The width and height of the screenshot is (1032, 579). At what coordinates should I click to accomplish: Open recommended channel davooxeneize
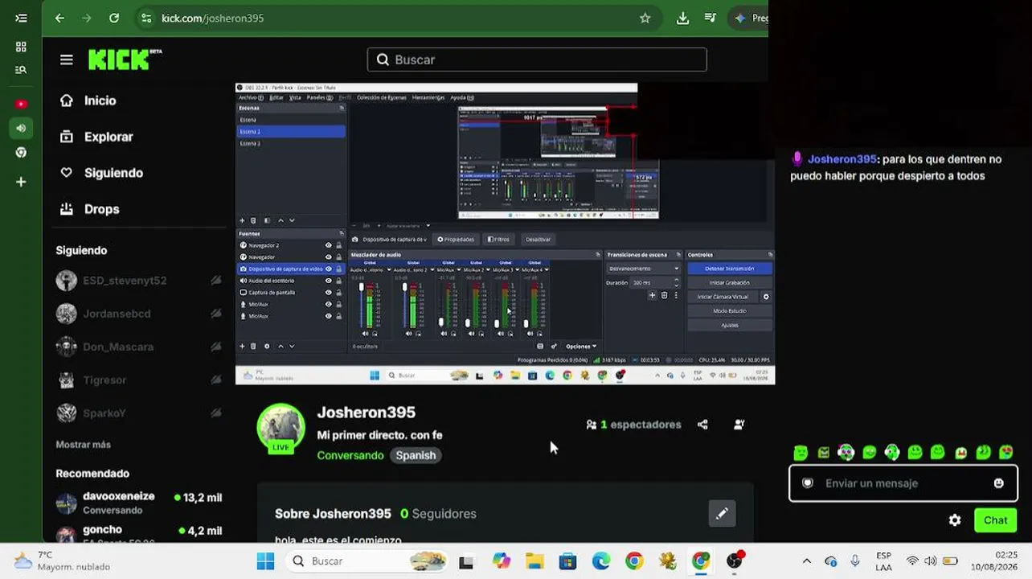click(138, 503)
